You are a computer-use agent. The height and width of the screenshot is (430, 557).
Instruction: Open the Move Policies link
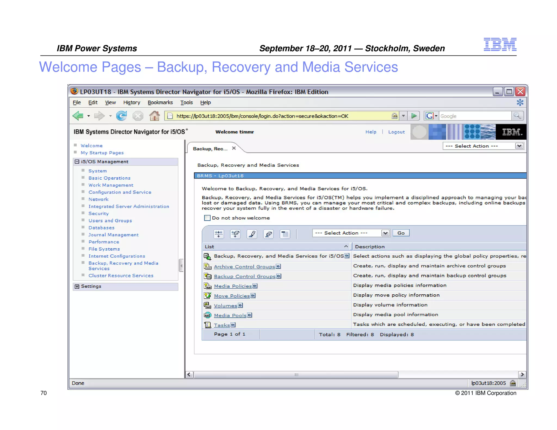click(232, 296)
